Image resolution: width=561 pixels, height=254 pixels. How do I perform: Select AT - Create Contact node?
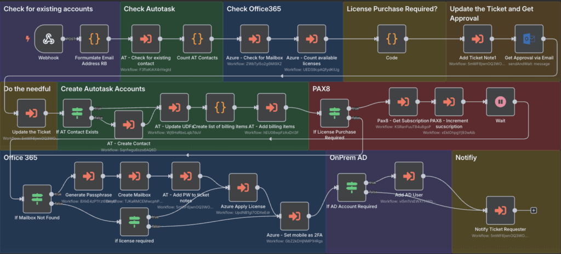click(x=129, y=124)
